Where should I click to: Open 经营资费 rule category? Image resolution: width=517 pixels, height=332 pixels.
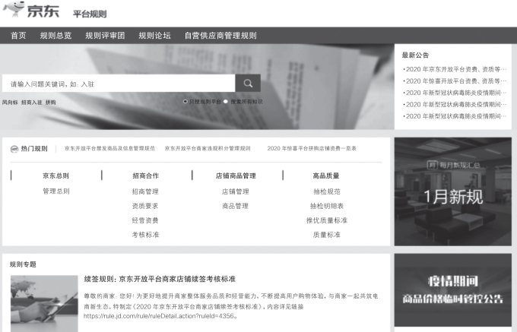tap(145, 220)
